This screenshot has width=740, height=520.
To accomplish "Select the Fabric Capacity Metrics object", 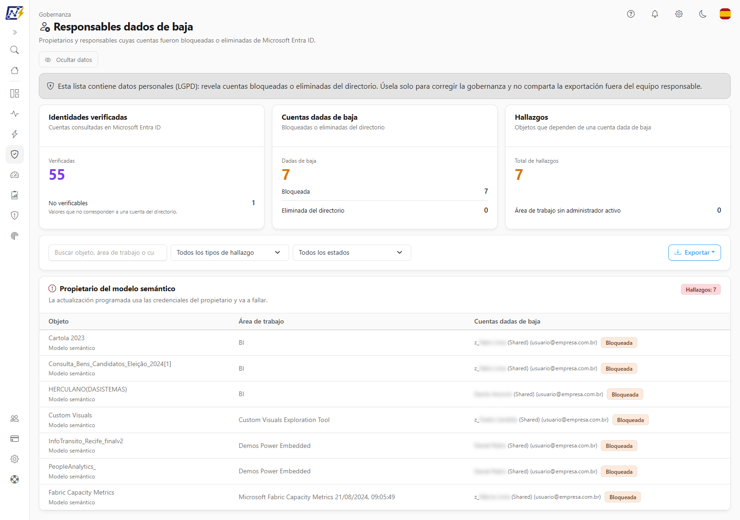I will pos(81,493).
